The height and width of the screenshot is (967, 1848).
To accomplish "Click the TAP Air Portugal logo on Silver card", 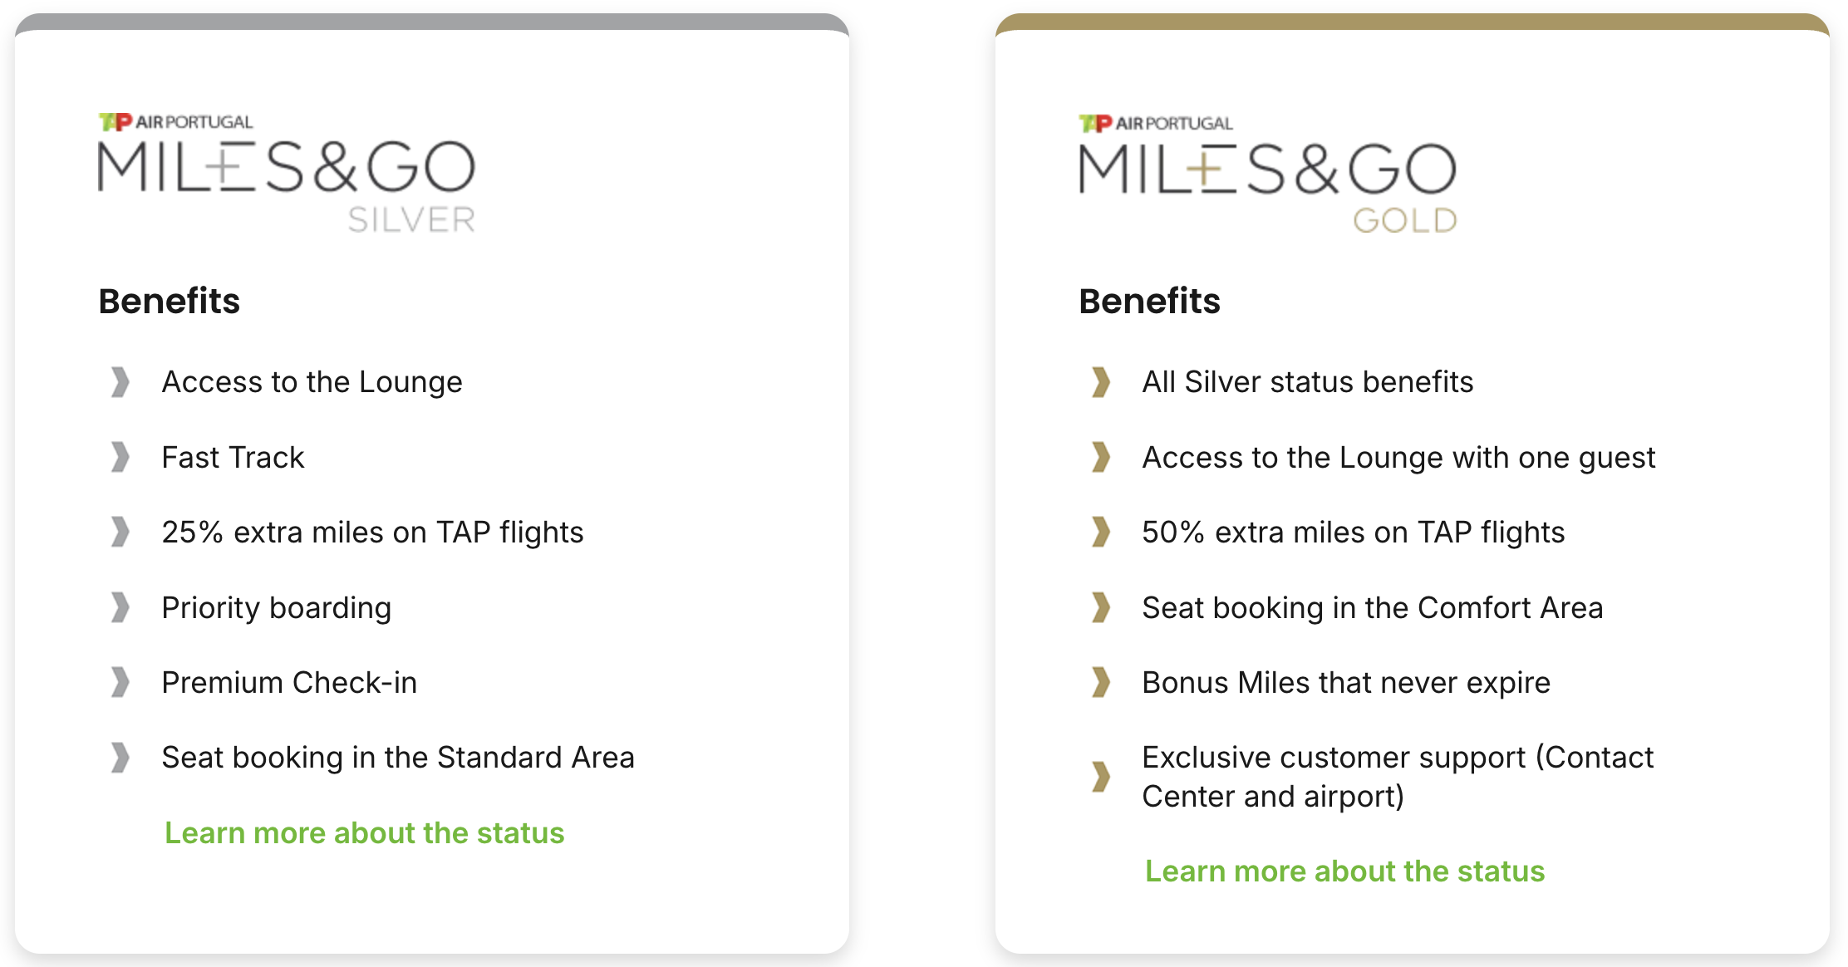I will (174, 121).
